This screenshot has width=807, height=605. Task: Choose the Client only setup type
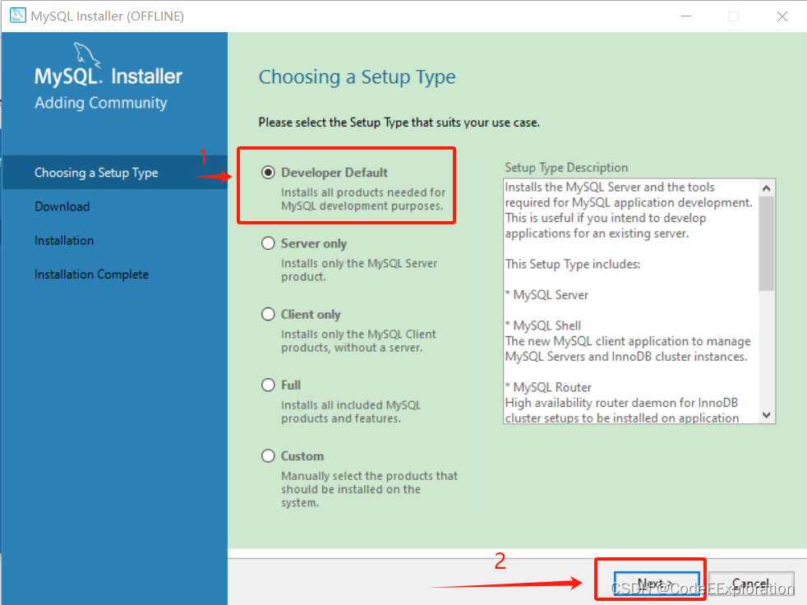(x=268, y=314)
